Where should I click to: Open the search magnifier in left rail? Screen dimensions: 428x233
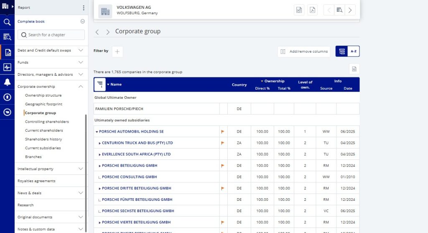[7, 22]
